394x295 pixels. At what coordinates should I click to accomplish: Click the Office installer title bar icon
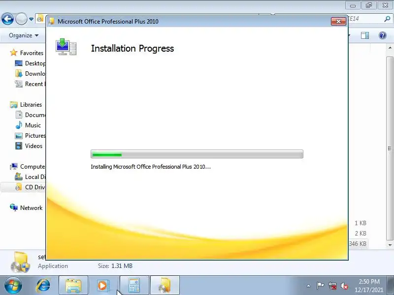[52, 21]
